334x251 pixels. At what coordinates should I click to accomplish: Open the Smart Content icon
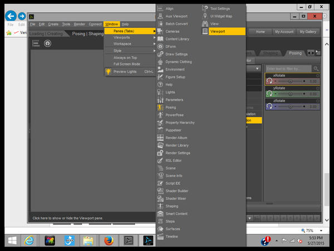[x=160, y=214]
